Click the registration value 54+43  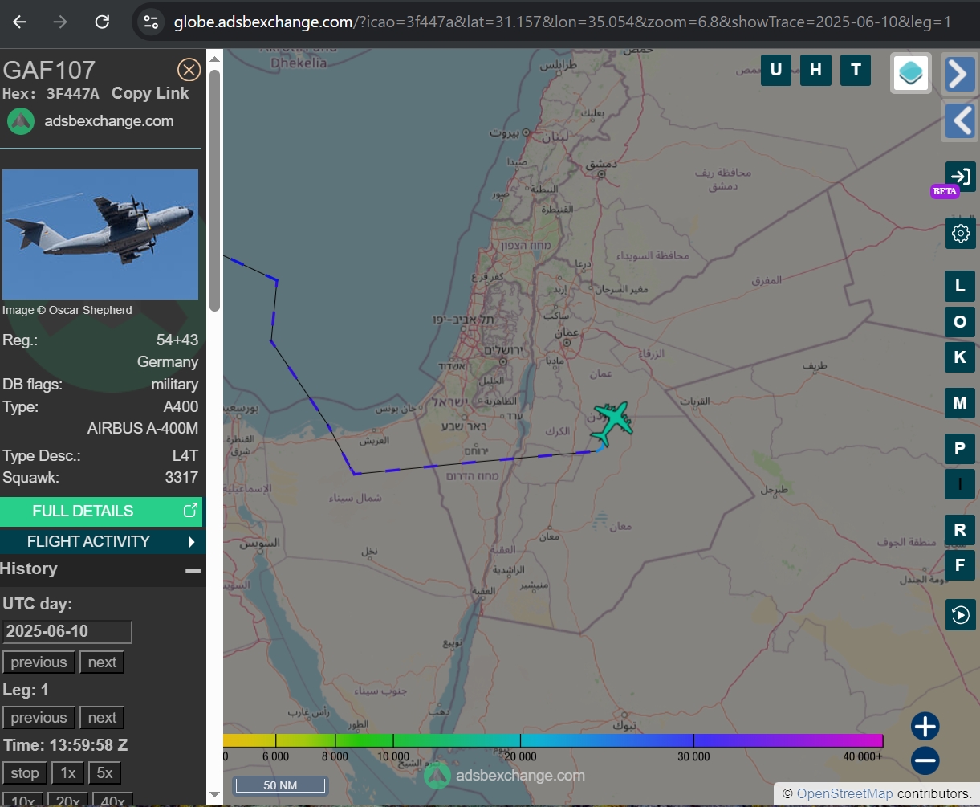pyautogui.click(x=177, y=340)
